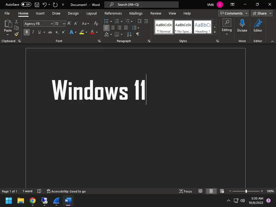Decrease font size with smaller A
Viewport: 276px width, 207px height.
[x=76, y=23]
